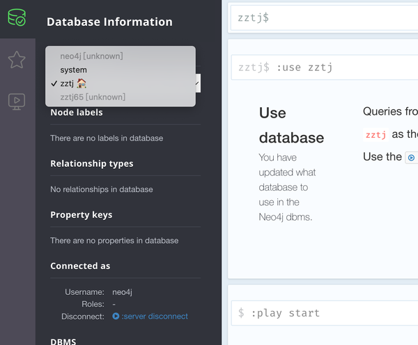The width and height of the screenshot is (418, 345).
Task: Click the 'Relationship types' section heading
Action: click(92, 163)
